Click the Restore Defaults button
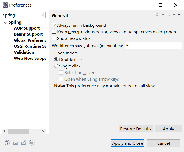 (x=136, y=129)
